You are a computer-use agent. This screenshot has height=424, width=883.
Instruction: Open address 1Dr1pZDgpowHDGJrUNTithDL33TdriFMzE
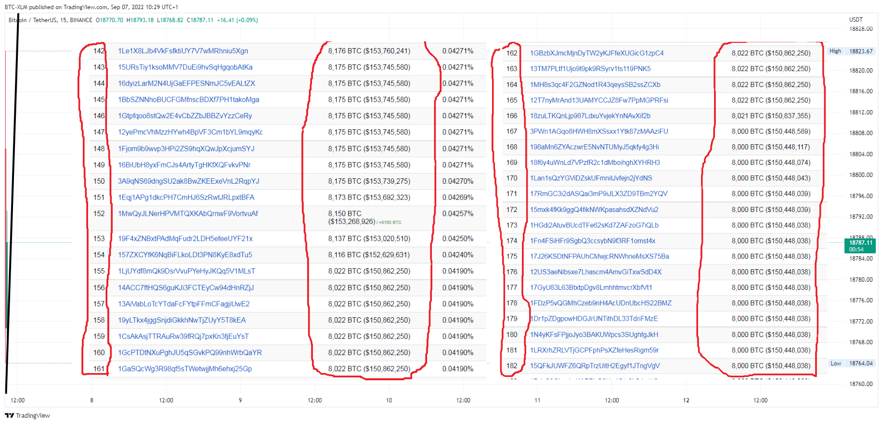[x=594, y=319]
